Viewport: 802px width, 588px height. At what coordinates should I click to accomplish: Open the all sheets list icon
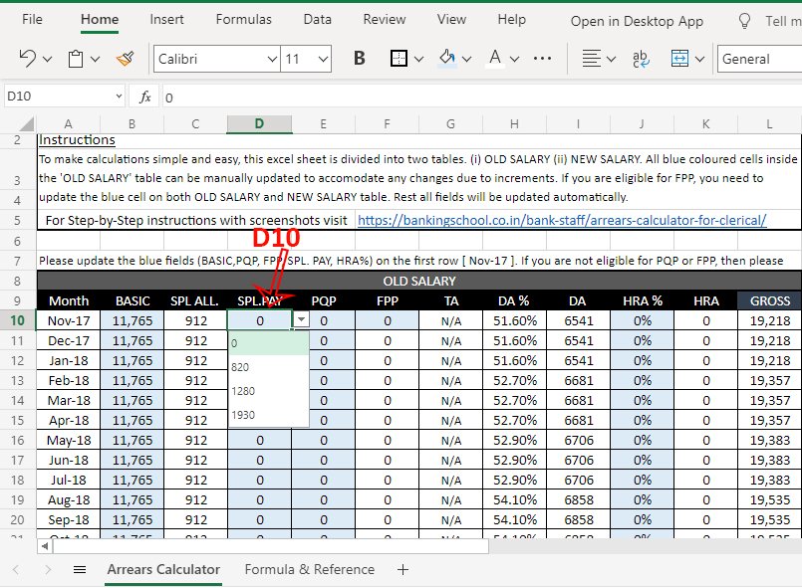(80, 570)
